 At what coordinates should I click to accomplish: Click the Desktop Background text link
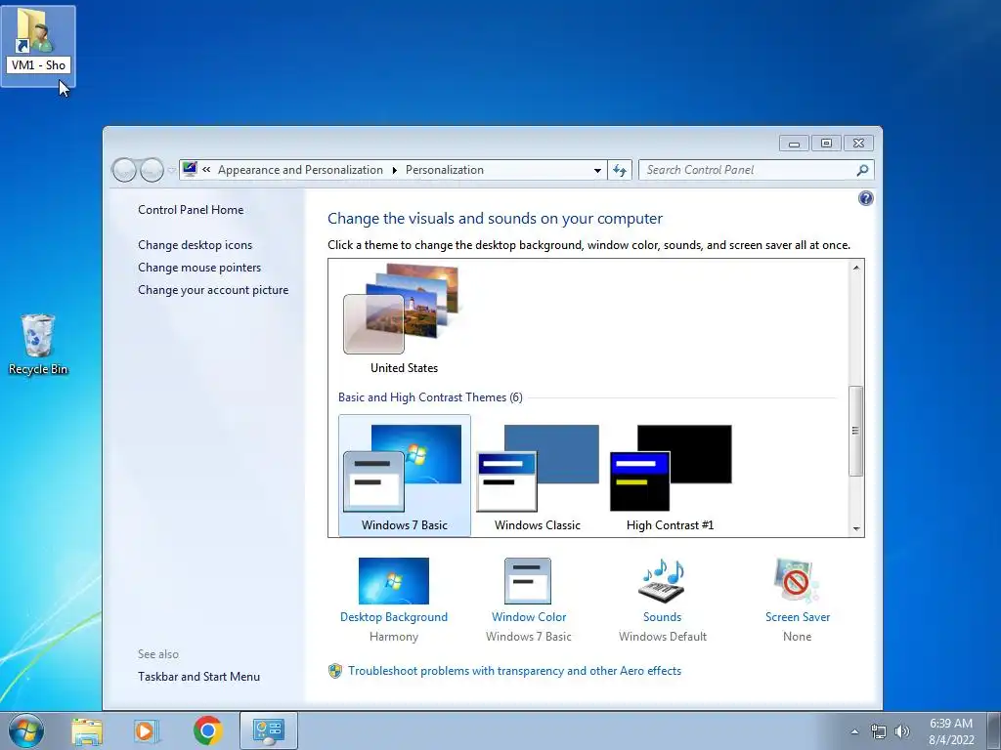pos(394,617)
